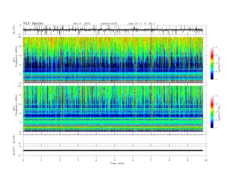The width and height of the screenshot is (232, 180).
Task: Click the ch.3 waveform panel
Action: (x=115, y=139)
